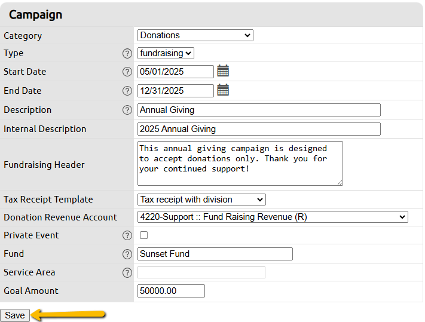The width and height of the screenshot is (425, 322).
Task: Open the Tax Receipt Template dropdown
Action: pyautogui.click(x=201, y=200)
